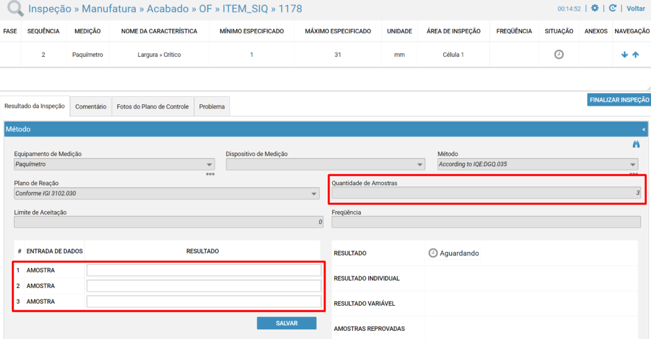Screen dimensions: 651x339
Task: Click the 00:14:52 timer text
Action: point(569,9)
